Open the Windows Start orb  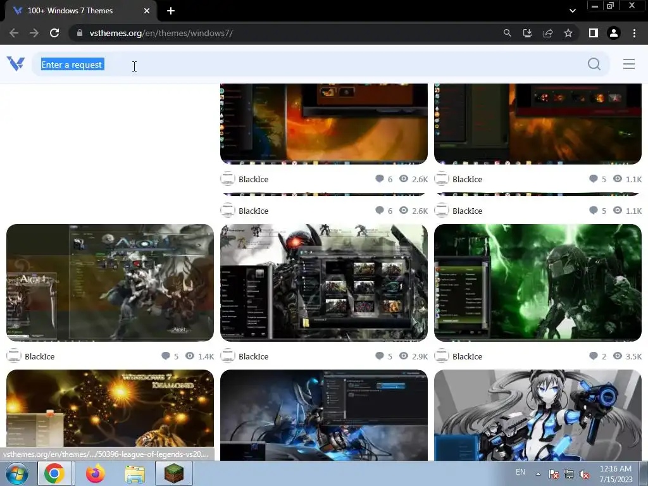pyautogui.click(x=17, y=473)
